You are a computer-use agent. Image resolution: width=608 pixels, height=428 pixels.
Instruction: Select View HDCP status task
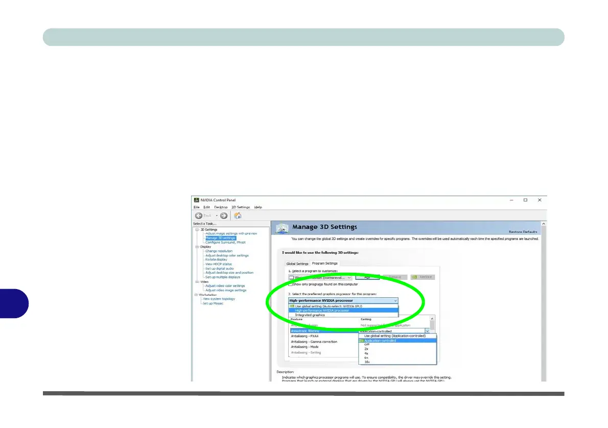(218, 264)
